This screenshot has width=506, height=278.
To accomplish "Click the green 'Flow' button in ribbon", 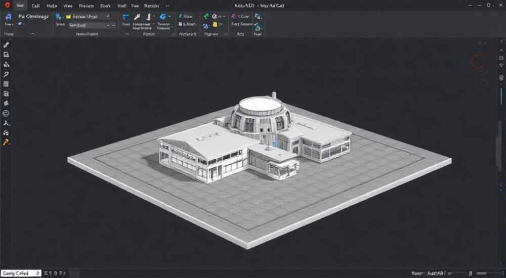I will [186, 17].
